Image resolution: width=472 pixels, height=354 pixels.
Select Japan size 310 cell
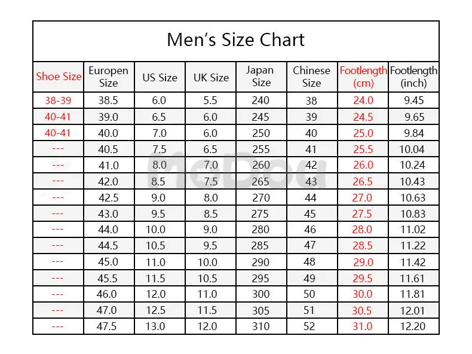[x=260, y=326]
